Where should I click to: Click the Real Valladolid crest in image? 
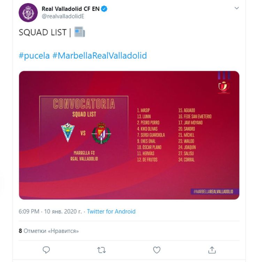click(x=101, y=133)
